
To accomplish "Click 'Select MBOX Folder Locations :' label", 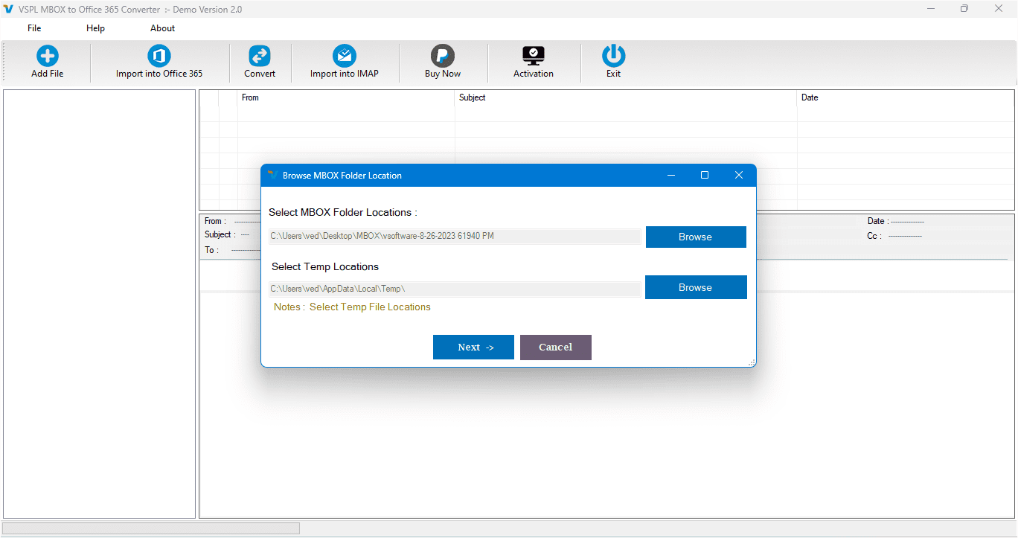I will 343,213.
